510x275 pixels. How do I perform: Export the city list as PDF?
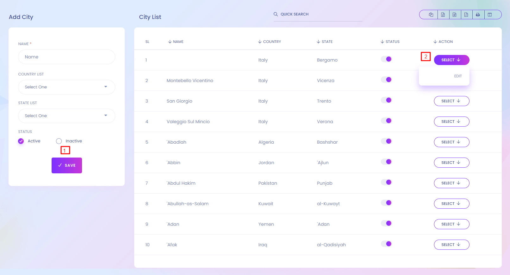[466, 15]
